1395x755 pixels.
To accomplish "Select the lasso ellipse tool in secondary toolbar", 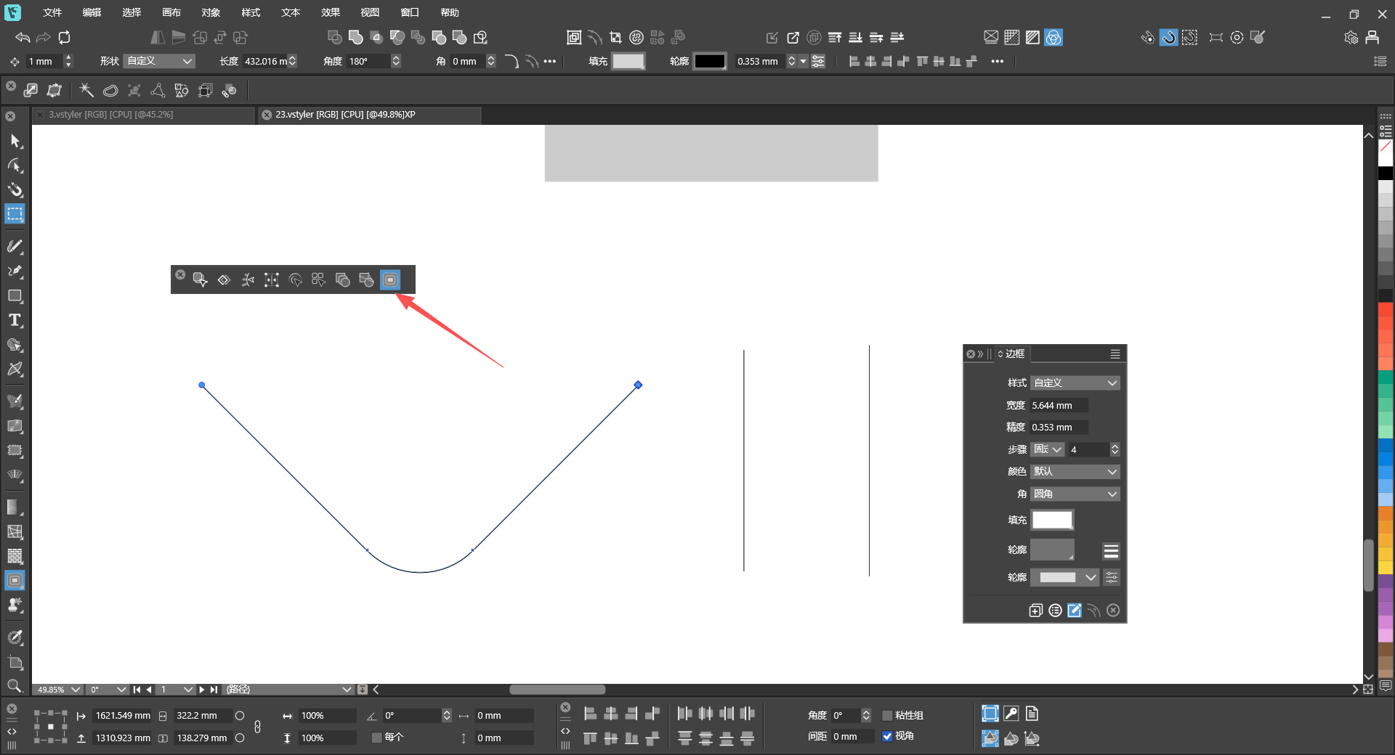I will point(110,90).
